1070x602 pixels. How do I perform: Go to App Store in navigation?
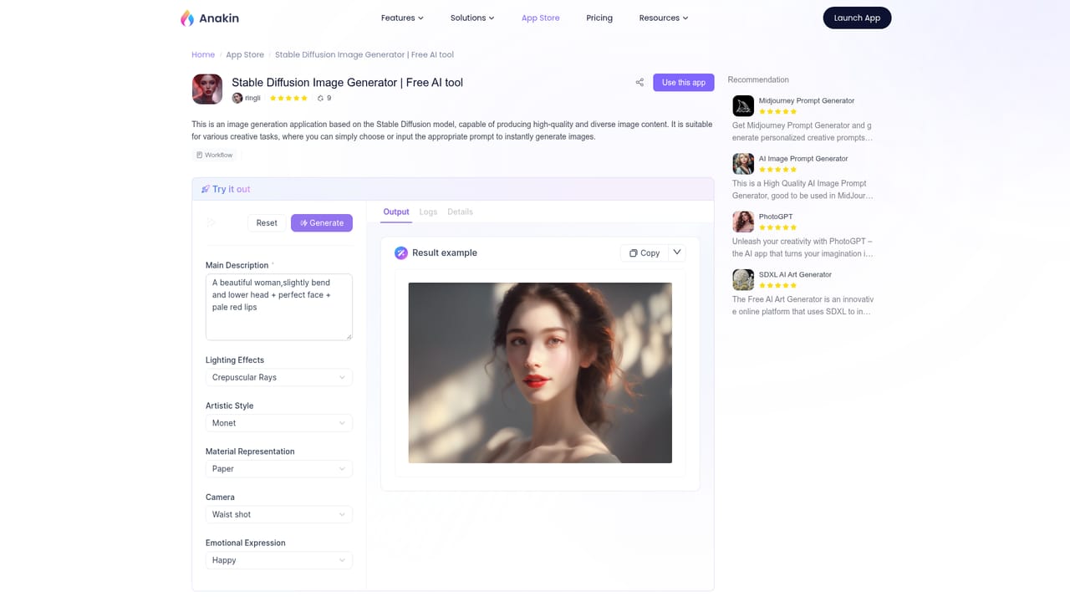(540, 18)
